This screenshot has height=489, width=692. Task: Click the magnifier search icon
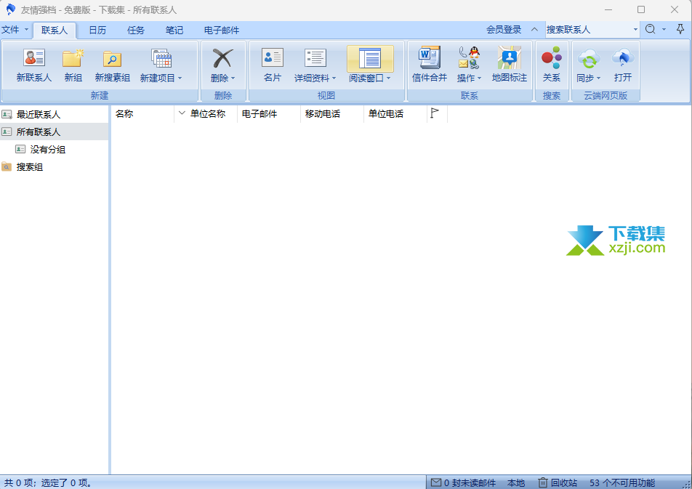tap(650, 29)
